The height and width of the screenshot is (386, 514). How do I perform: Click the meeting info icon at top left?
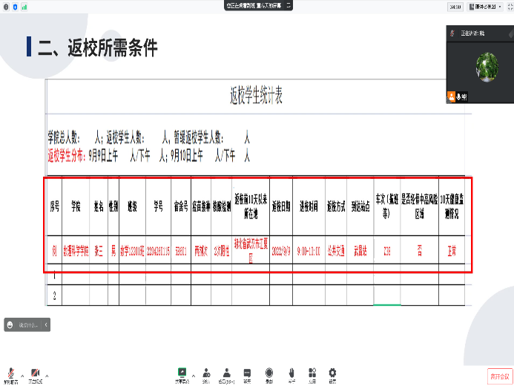[x=6, y=6]
